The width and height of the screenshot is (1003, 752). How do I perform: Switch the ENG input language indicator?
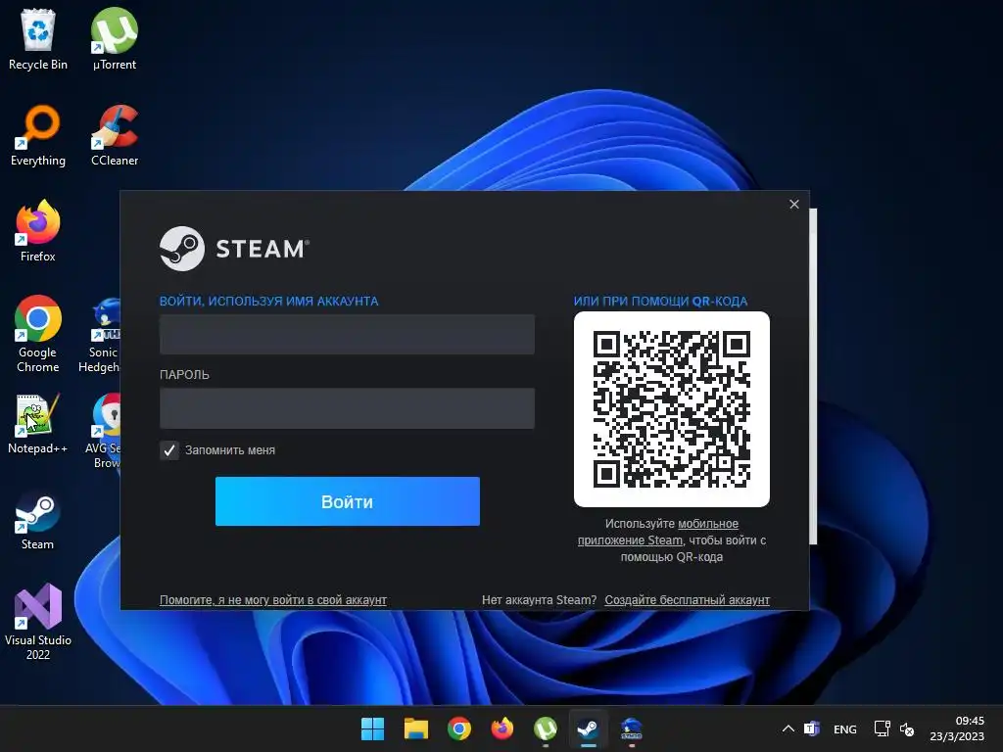[x=845, y=728]
